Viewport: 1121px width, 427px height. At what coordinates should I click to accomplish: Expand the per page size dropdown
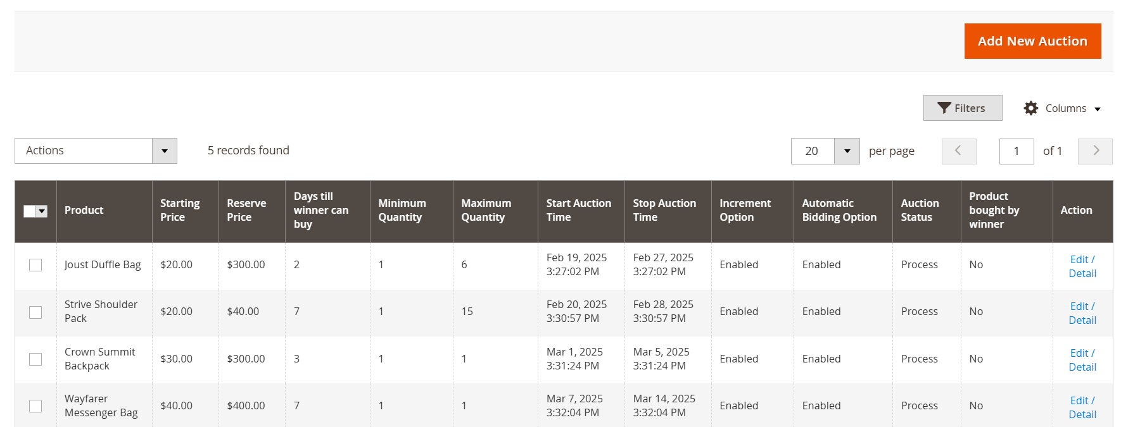click(x=847, y=151)
